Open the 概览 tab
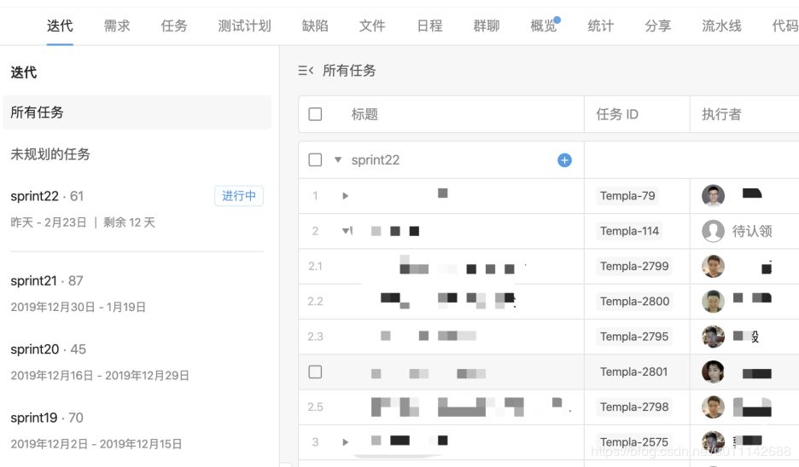 [543, 26]
